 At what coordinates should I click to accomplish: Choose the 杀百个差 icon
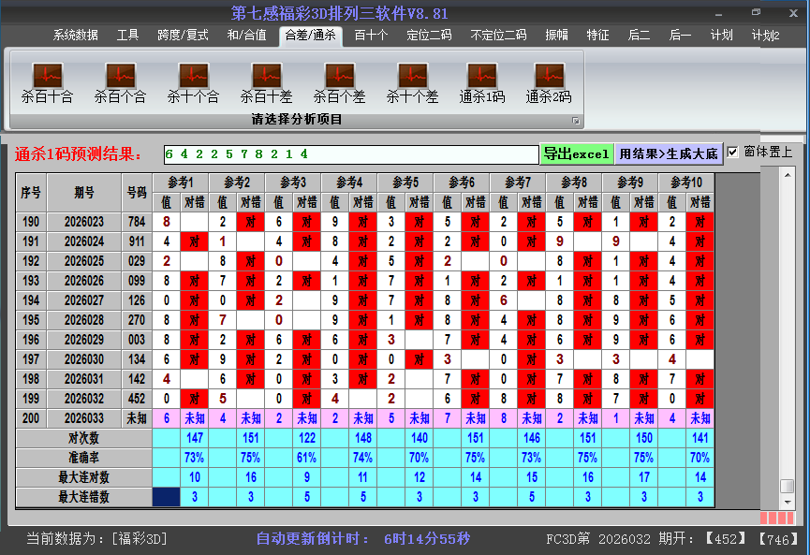339,82
